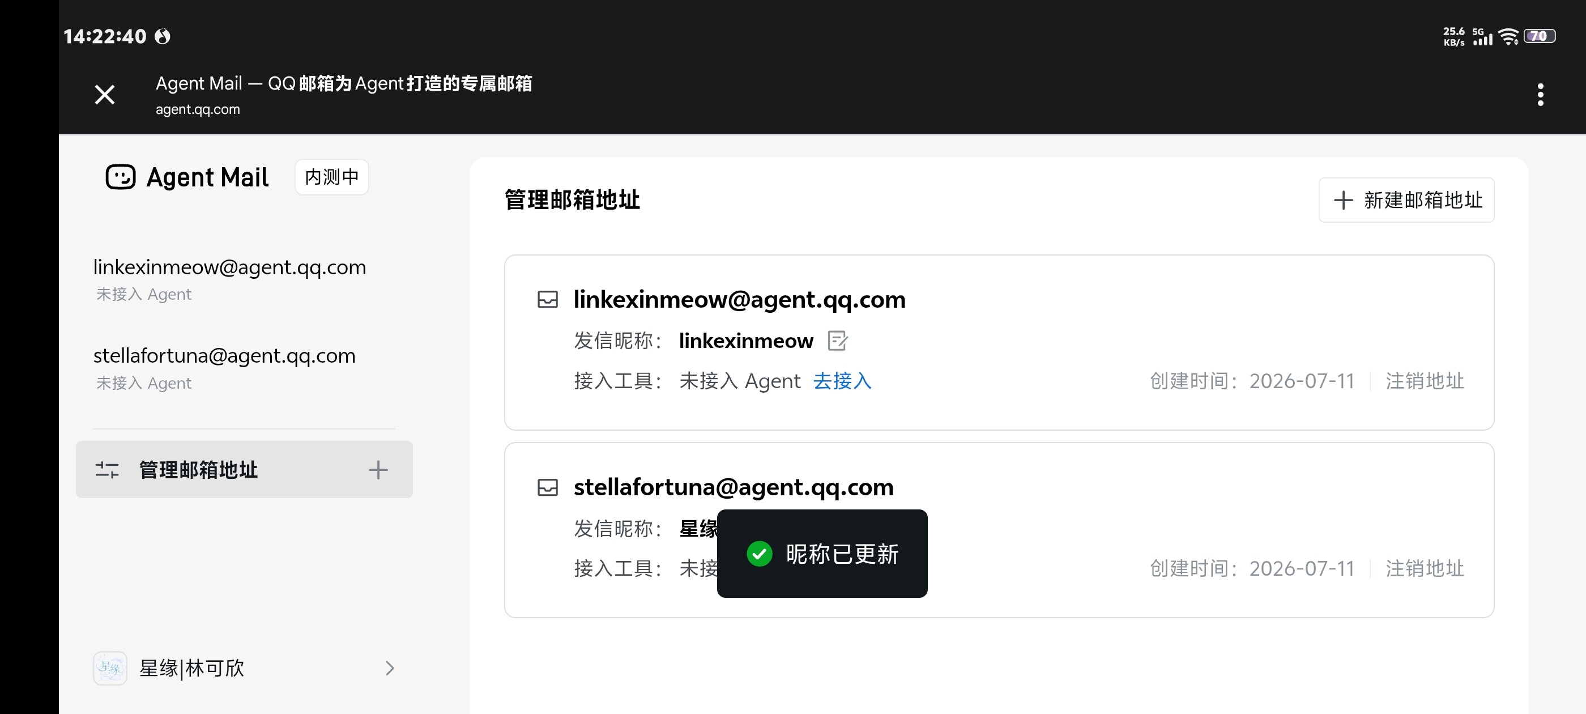
Task: Click 未接入 Agent status on linkexinmeow card
Action: (x=739, y=381)
